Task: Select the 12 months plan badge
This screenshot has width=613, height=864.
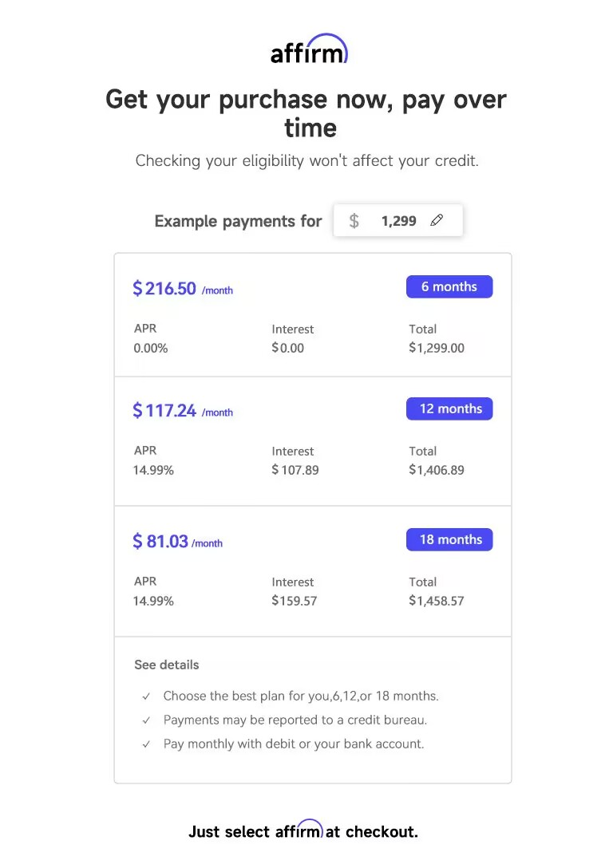Action: [x=449, y=408]
